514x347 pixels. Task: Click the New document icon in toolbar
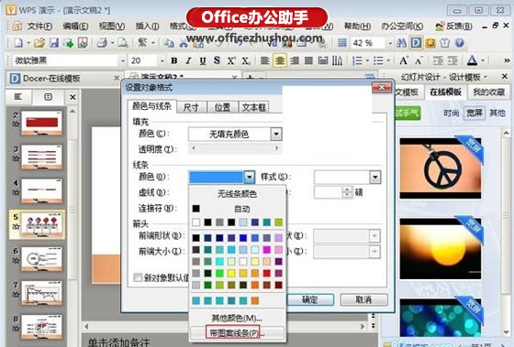18,43
